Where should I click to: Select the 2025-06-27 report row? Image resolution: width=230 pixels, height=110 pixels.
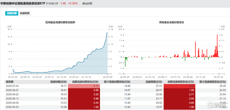coord(116,90)
